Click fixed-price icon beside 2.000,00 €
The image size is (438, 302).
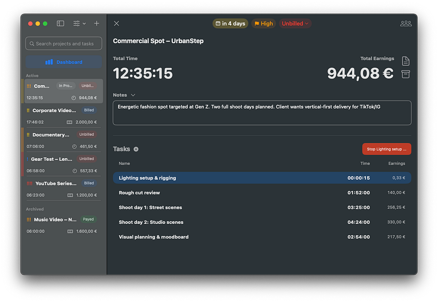(69, 122)
